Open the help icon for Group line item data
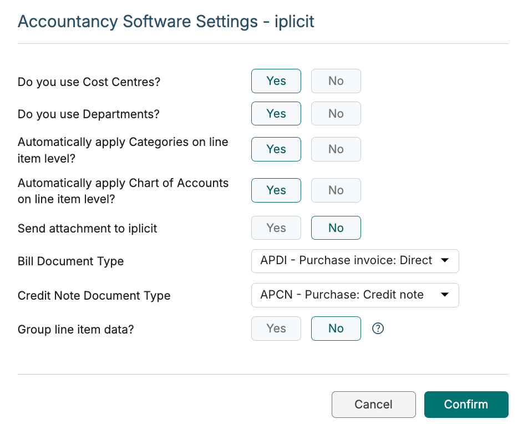Image resolution: width=528 pixels, height=424 pixels. [378, 329]
